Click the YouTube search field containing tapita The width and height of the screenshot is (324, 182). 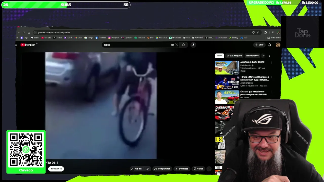tap(137, 45)
